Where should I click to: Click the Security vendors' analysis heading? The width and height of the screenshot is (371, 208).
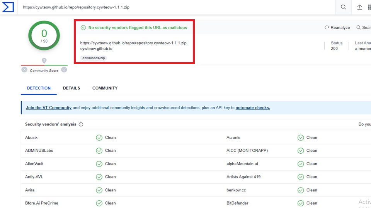[x=51, y=124]
